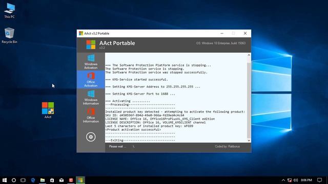Show hidden system tray icons
This screenshot has height=184, width=328.
click(x=283, y=180)
